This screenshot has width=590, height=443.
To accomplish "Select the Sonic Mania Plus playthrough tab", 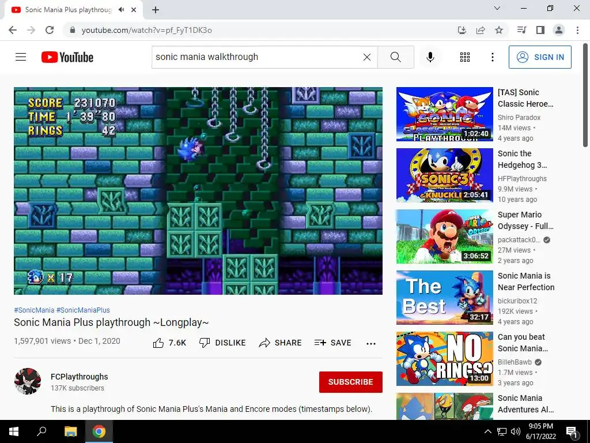I will 74,10.
